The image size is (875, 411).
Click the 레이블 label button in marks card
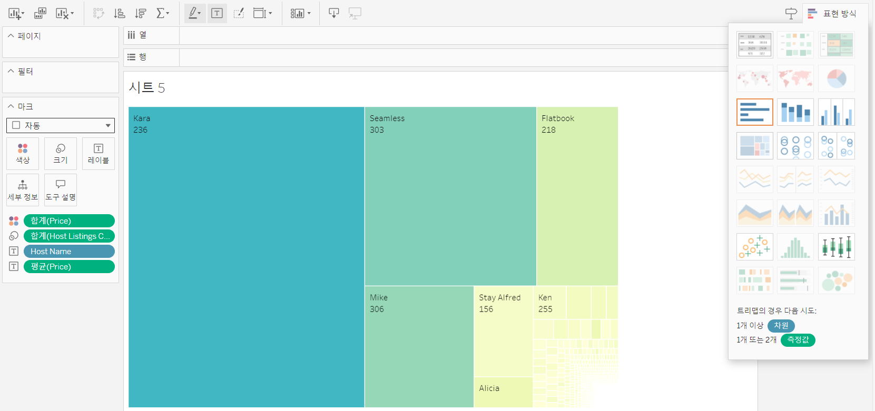[x=99, y=154]
